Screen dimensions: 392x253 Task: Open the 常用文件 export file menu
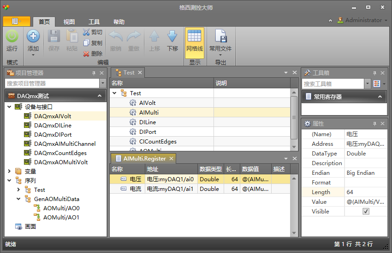pos(220,43)
